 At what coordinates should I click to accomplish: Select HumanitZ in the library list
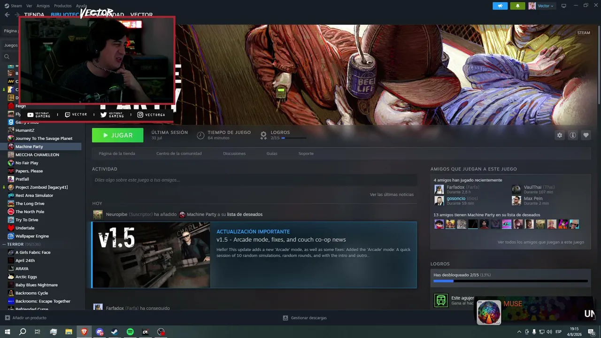(25, 130)
